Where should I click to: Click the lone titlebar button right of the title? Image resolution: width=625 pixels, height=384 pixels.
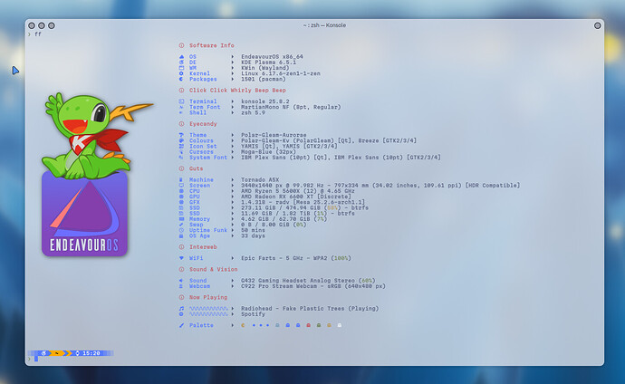(x=597, y=25)
